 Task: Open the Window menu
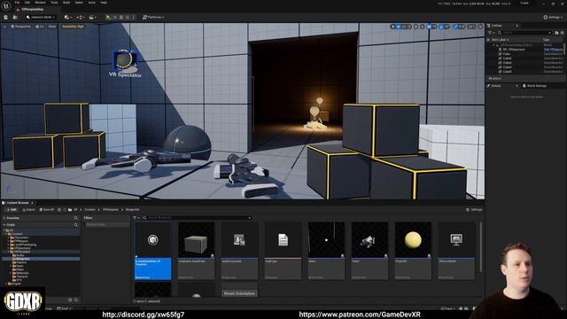40,3
